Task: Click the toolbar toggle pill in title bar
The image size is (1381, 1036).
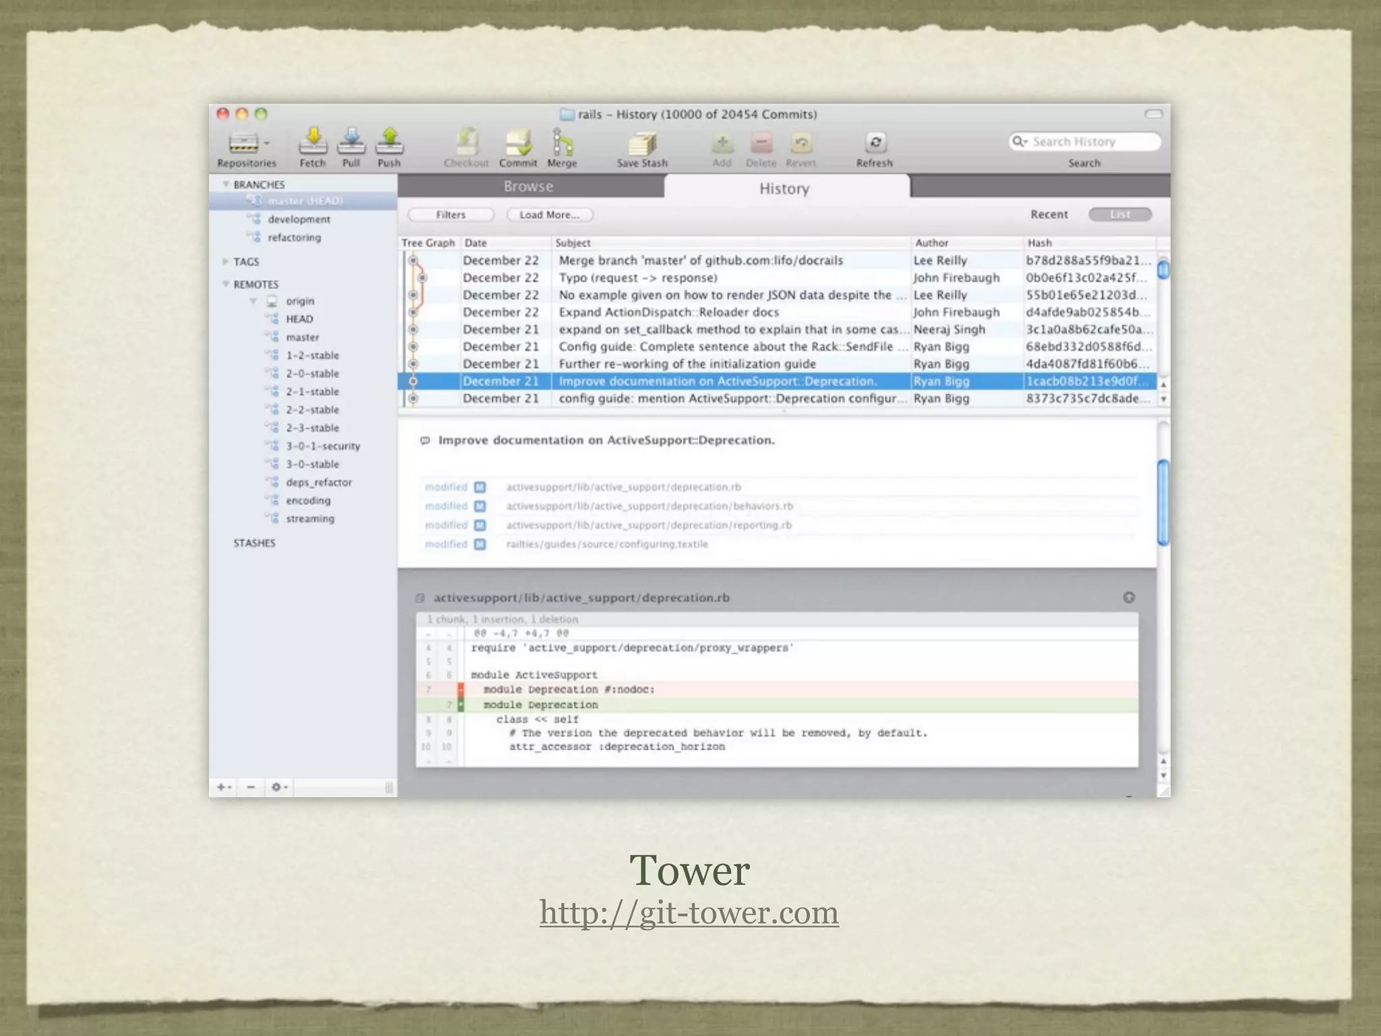Action: click(x=1154, y=114)
